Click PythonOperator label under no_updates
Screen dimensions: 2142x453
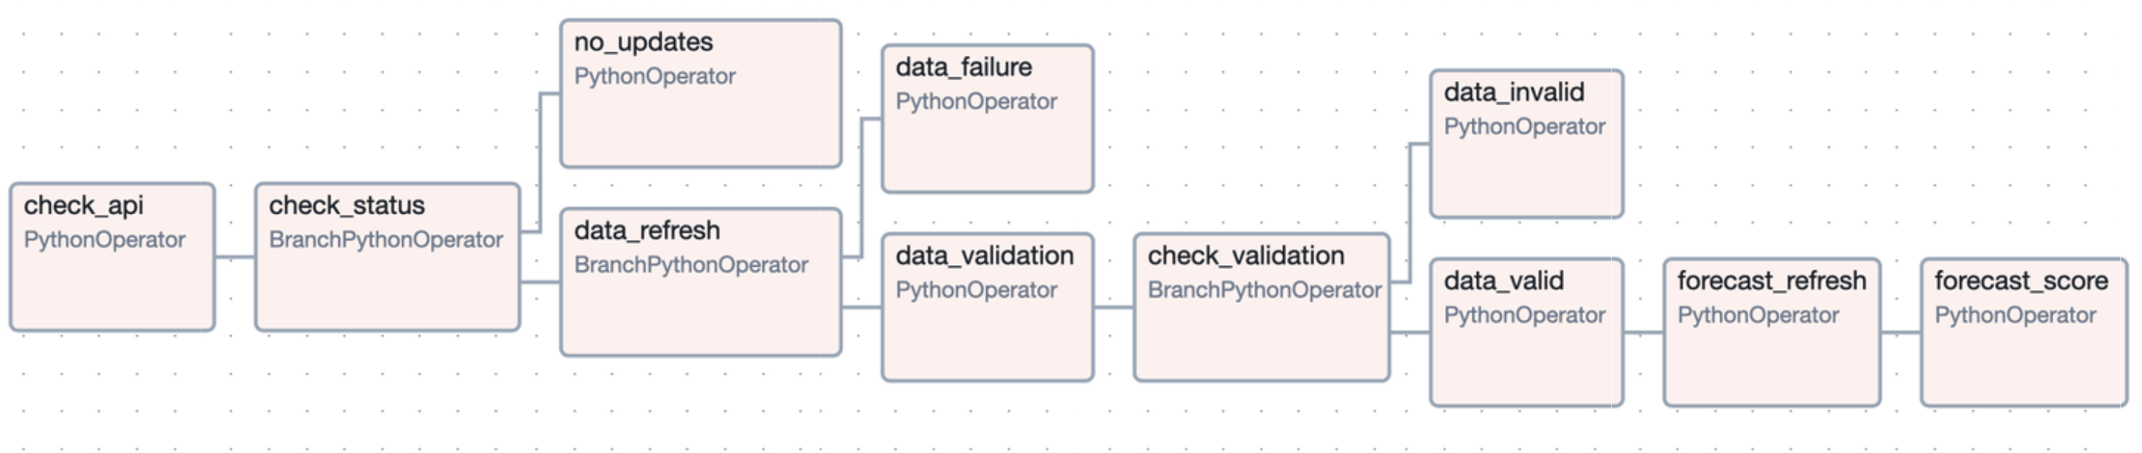tap(654, 77)
